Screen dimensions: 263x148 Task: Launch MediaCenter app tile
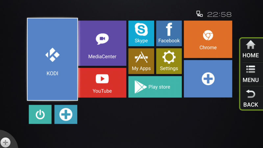(102, 43)
